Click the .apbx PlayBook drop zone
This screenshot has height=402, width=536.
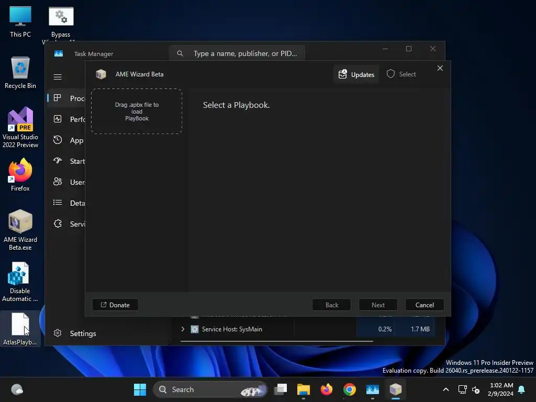click(137, 111)
